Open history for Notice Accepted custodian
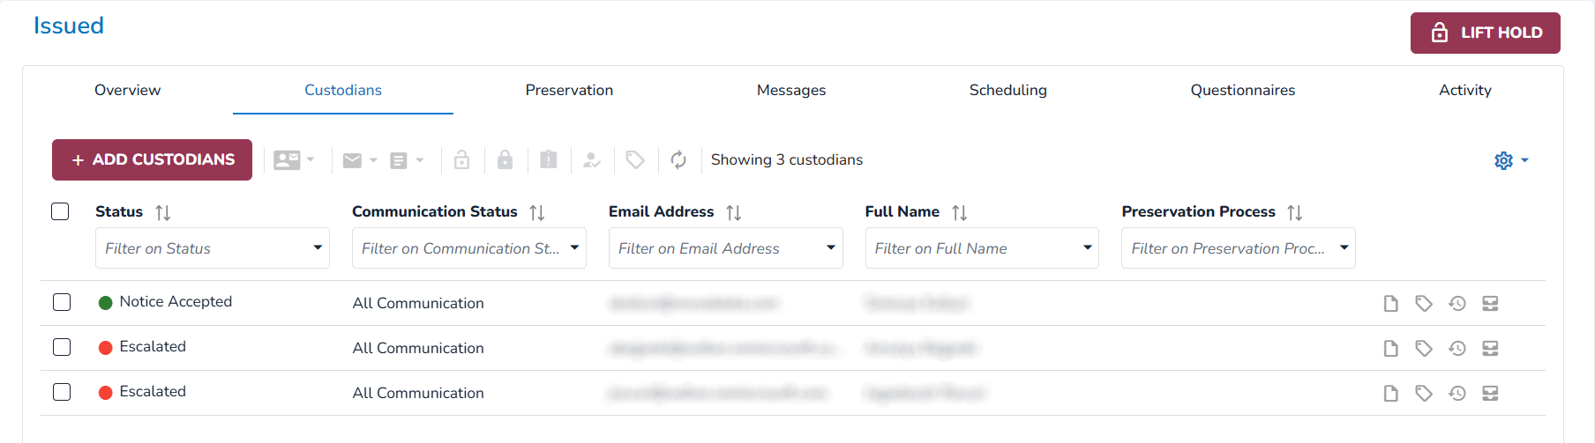Screen dimensions: 1595x443 (1457, 304)
